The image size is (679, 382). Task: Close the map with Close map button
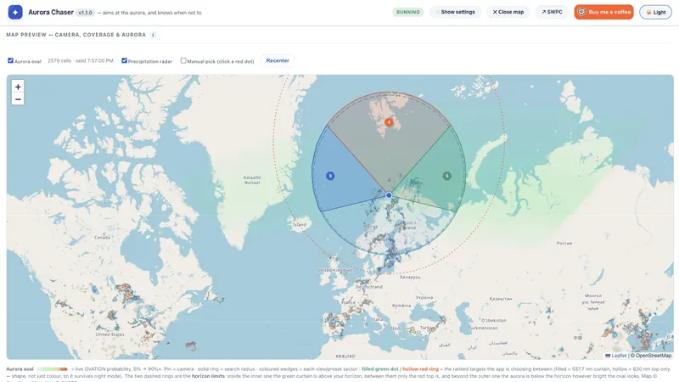tap(508, 12)
